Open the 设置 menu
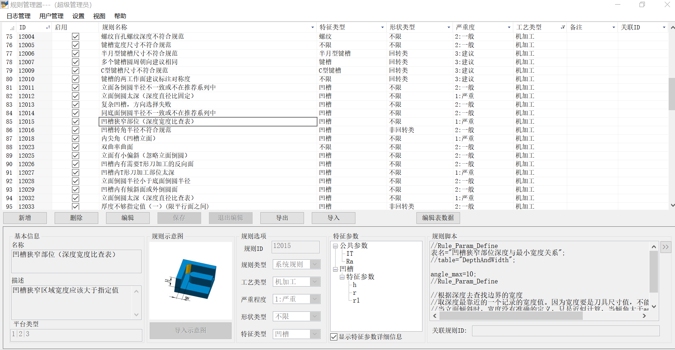This screenshot has height=350, width=675. 78,16
